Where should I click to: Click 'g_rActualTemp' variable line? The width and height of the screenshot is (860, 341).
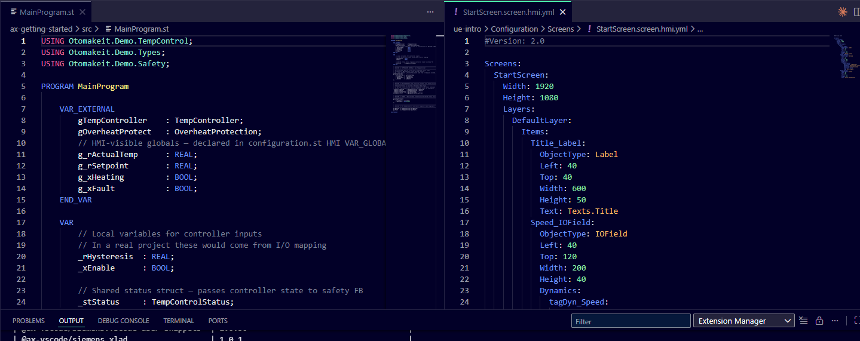pyautogui.click(x=137, y=154)
